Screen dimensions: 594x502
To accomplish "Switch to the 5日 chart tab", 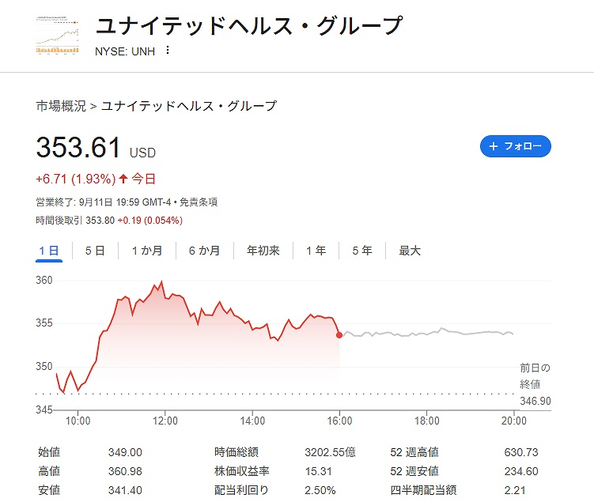I will tap(95, 251).
